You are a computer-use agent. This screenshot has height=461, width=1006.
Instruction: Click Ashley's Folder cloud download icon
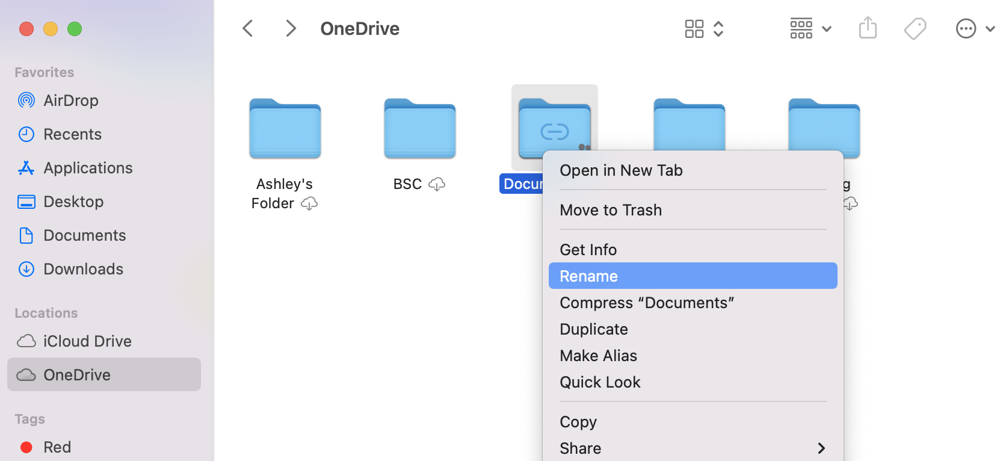[x=309, y=204]
